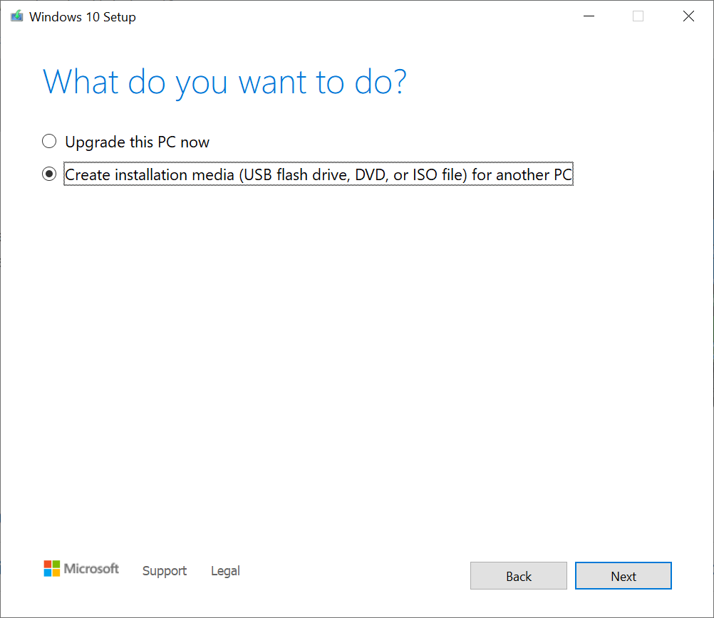The image size is (714, 618).
Task: Click the empty title bar area beside the title
Action: [356, 16]
